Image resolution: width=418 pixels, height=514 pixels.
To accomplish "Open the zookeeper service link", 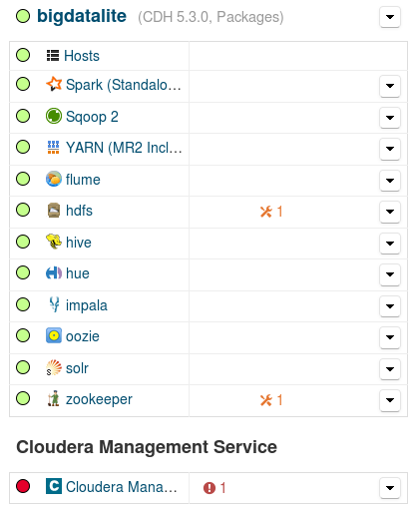I will [99, 399].
